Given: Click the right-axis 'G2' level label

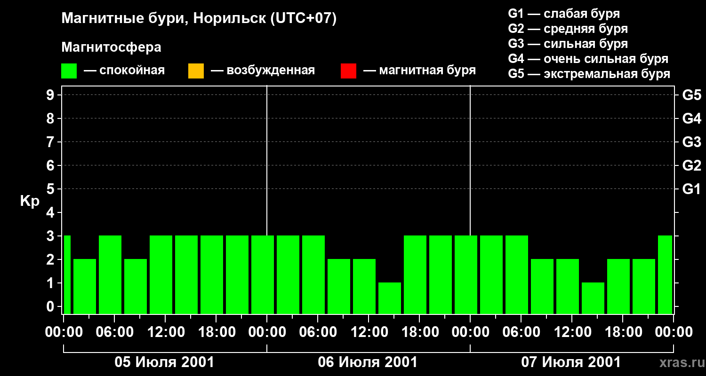Looking at the screenshot, I should (x=692, y=165).
